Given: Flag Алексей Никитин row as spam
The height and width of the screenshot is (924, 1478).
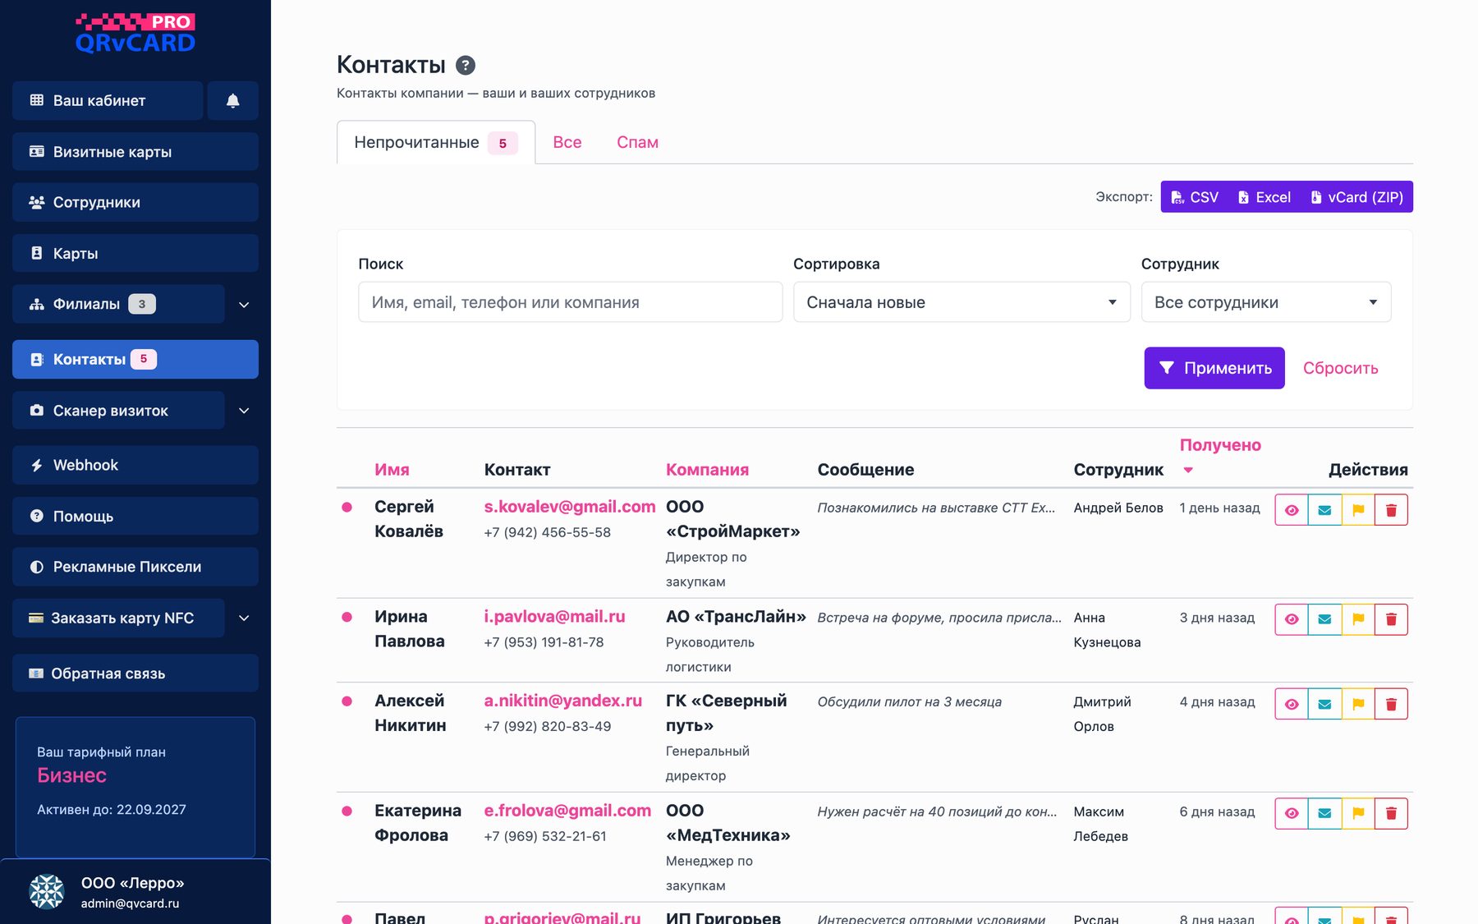Looking at the screenshot, I should pyautogui.click(x=1358, y=704).
